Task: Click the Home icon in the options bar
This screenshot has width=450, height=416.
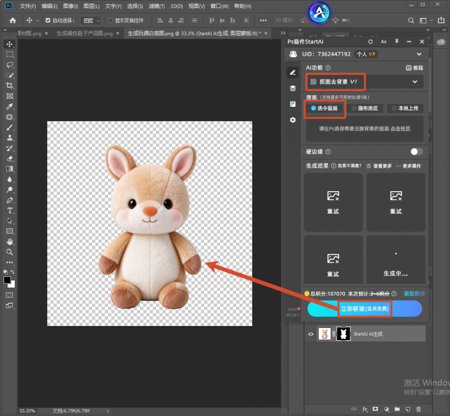Action: 13,20
